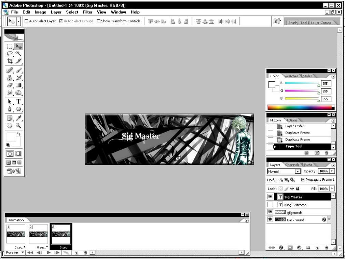Switch to the Channels tab
Viewport: 345px width, 259px height.
pyautogui.click(x=292, y=165)
